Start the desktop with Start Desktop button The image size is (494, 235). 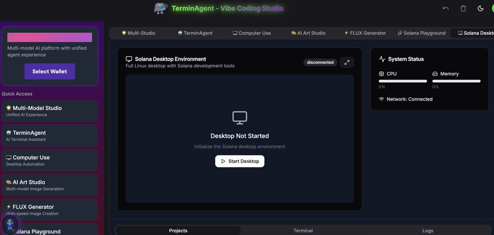tap(240, 161)
